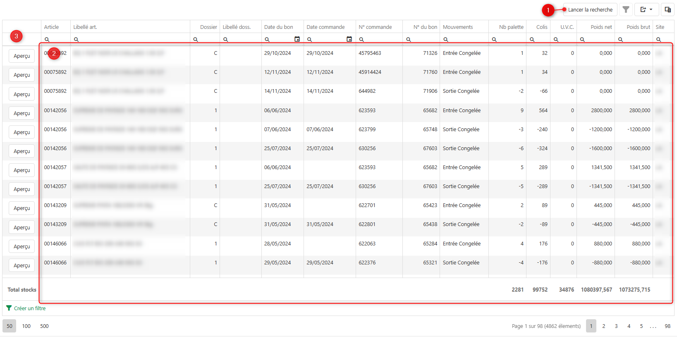Go to page 2
This screenshot has height=337, width=677.
coord(603,326)
